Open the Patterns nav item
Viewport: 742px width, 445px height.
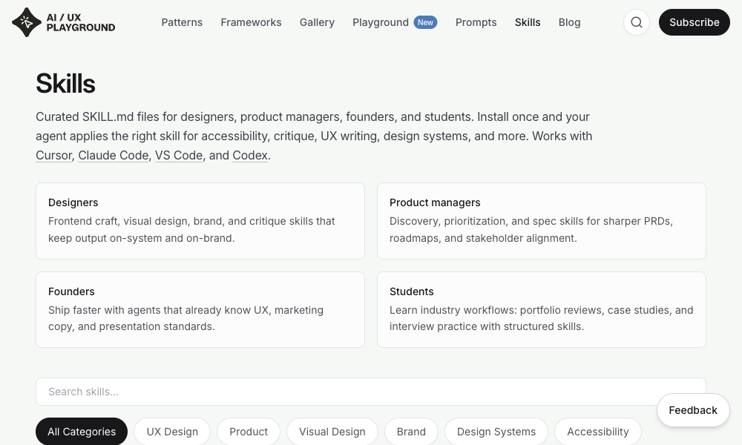[x=182, y=22]
